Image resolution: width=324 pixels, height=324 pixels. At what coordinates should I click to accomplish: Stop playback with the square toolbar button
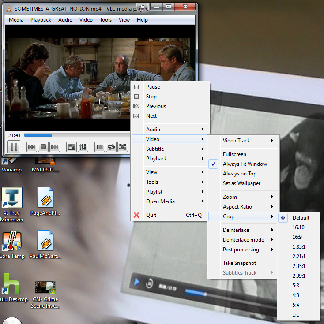pyautogui.click(x=43, y=147)
